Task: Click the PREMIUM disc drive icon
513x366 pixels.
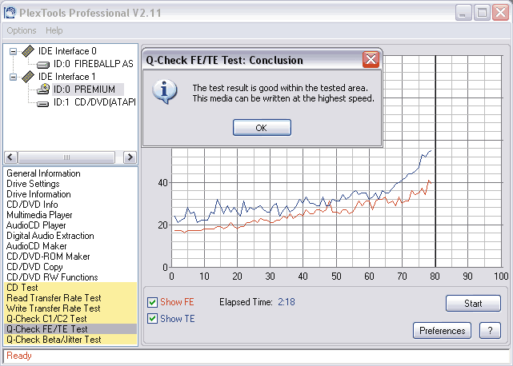Action: point(43,89)
